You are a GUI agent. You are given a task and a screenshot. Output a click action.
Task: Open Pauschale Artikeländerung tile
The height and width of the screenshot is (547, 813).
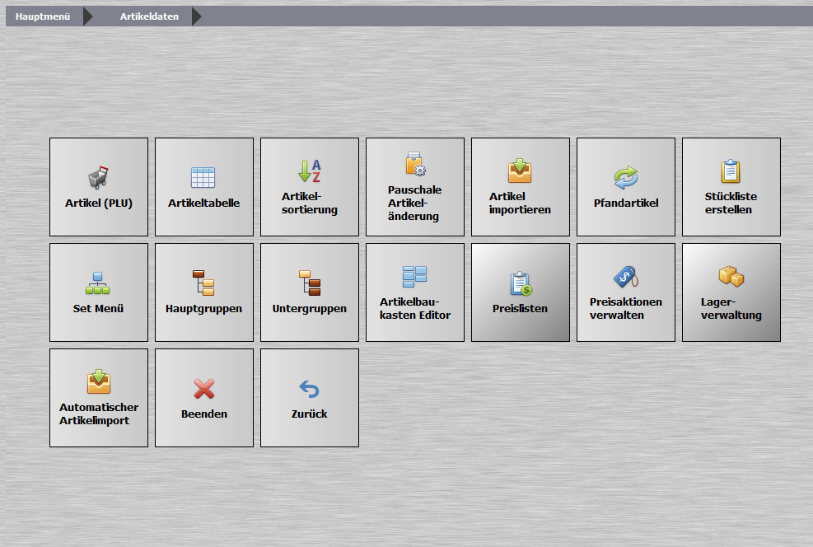coord(415,187)
